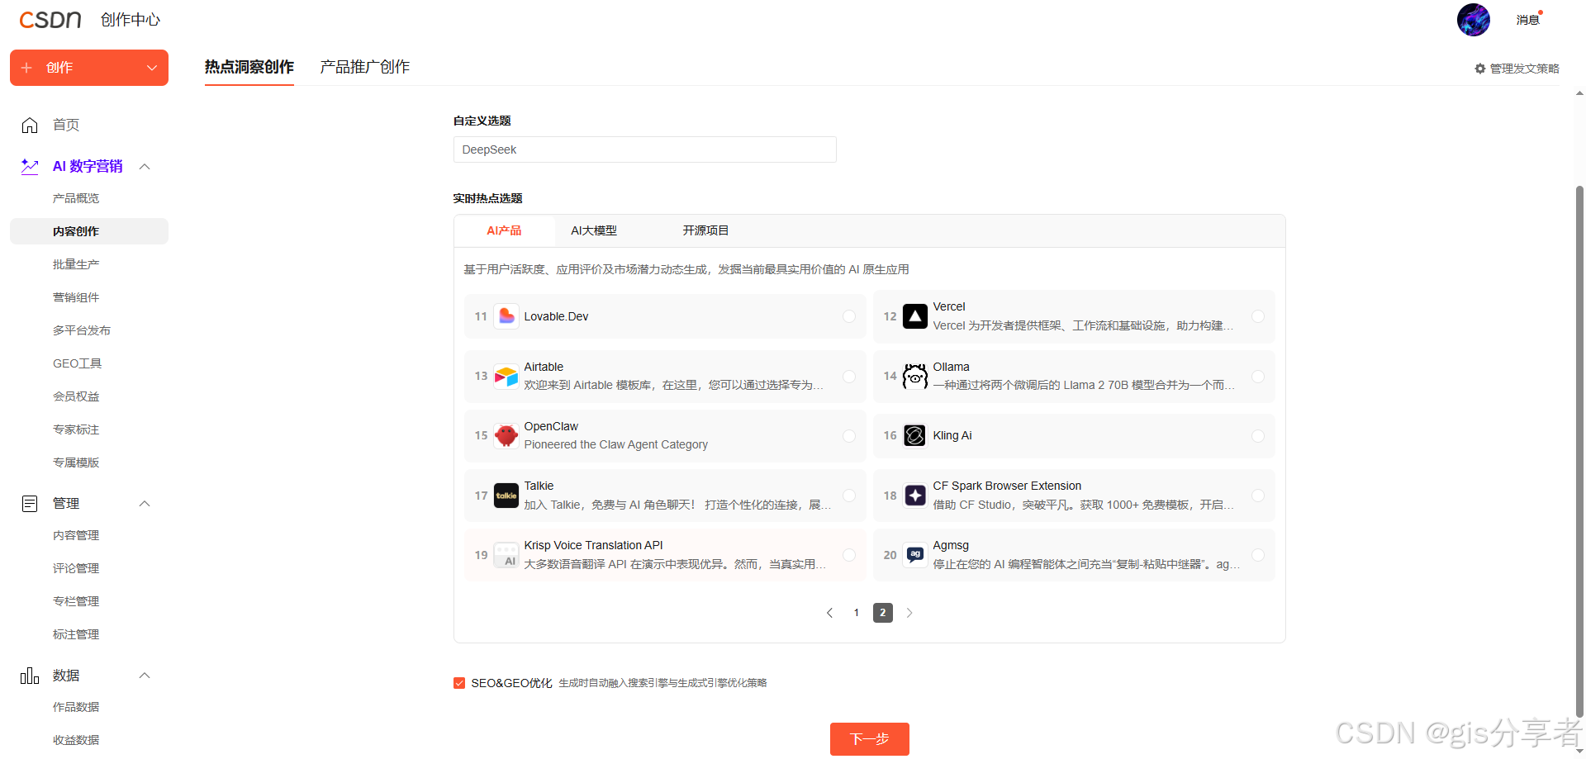Select the Agmsg radio button
The image size is (1586, 759).
coord(1258,555)
